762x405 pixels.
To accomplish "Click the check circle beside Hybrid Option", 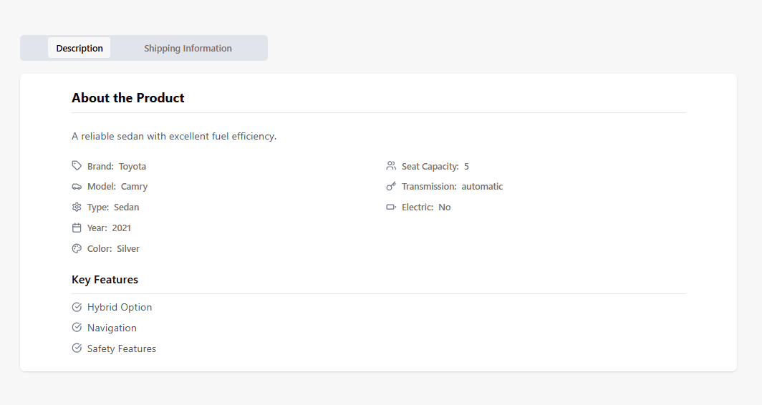I will pos(77,307).
